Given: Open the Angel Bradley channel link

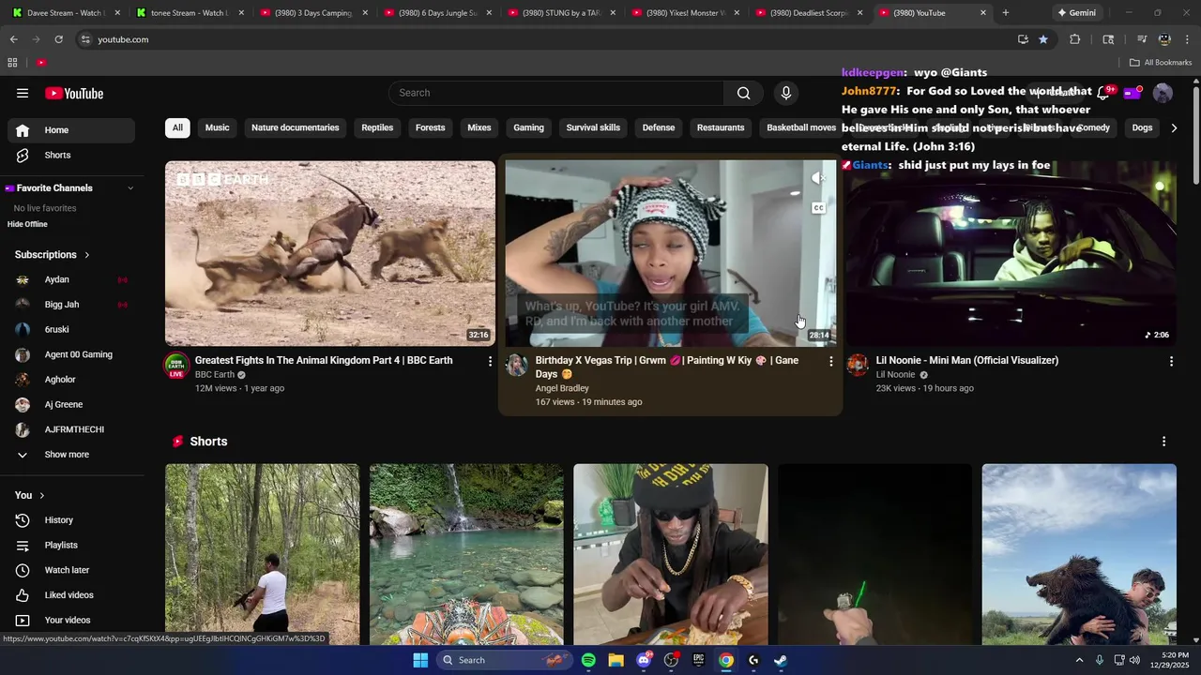Looking at the screenshot, I should coord(562,388).
